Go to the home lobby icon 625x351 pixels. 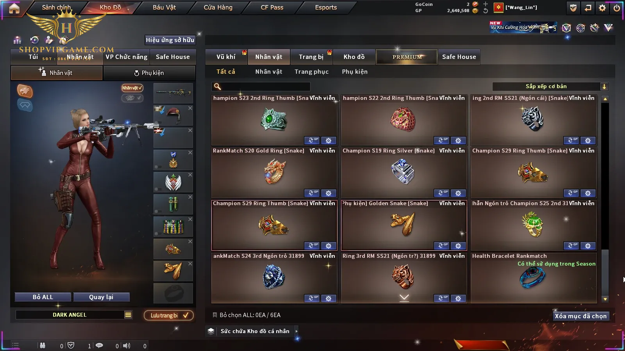(14, 8)
